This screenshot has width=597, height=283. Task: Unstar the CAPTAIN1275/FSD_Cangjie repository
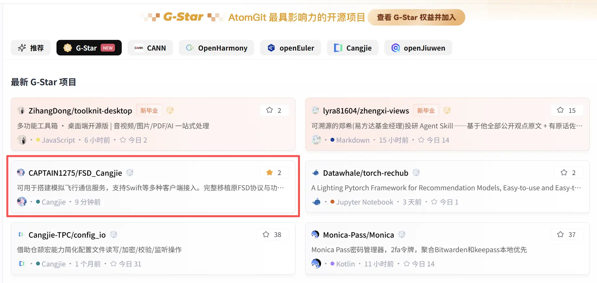[274, 173]
